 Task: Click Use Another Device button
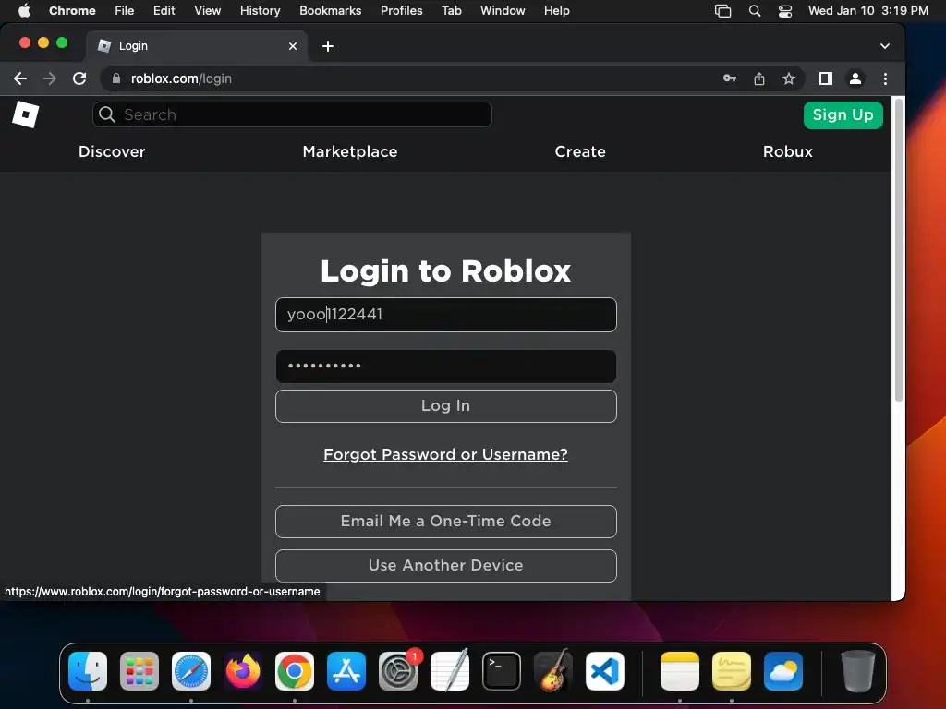tap(446, 566)
